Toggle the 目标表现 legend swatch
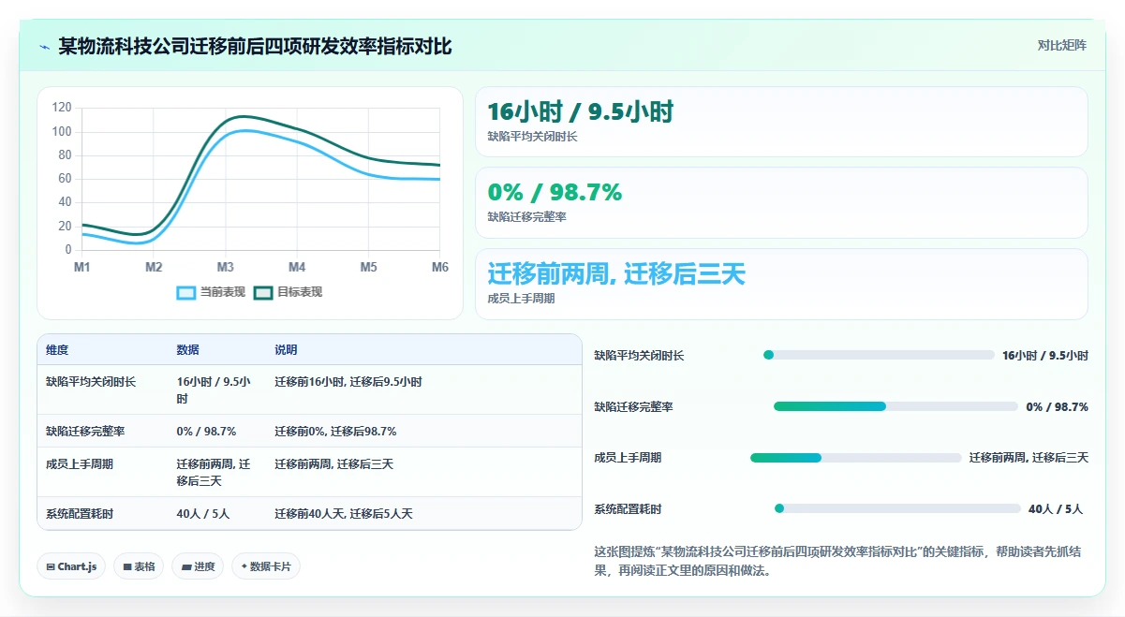 pos(263,292)
